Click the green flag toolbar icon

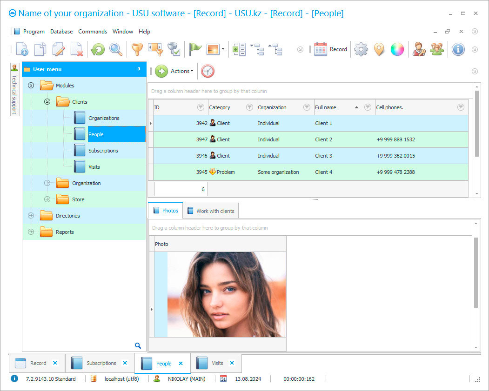[x=195, y=49]
